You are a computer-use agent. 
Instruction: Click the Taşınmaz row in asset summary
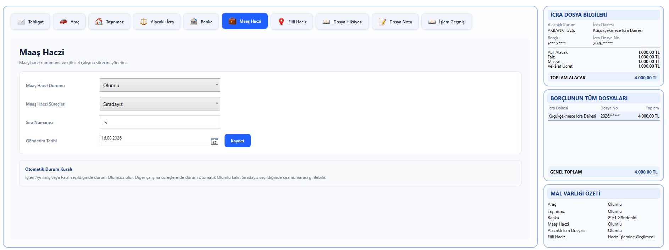click(604, 211)
